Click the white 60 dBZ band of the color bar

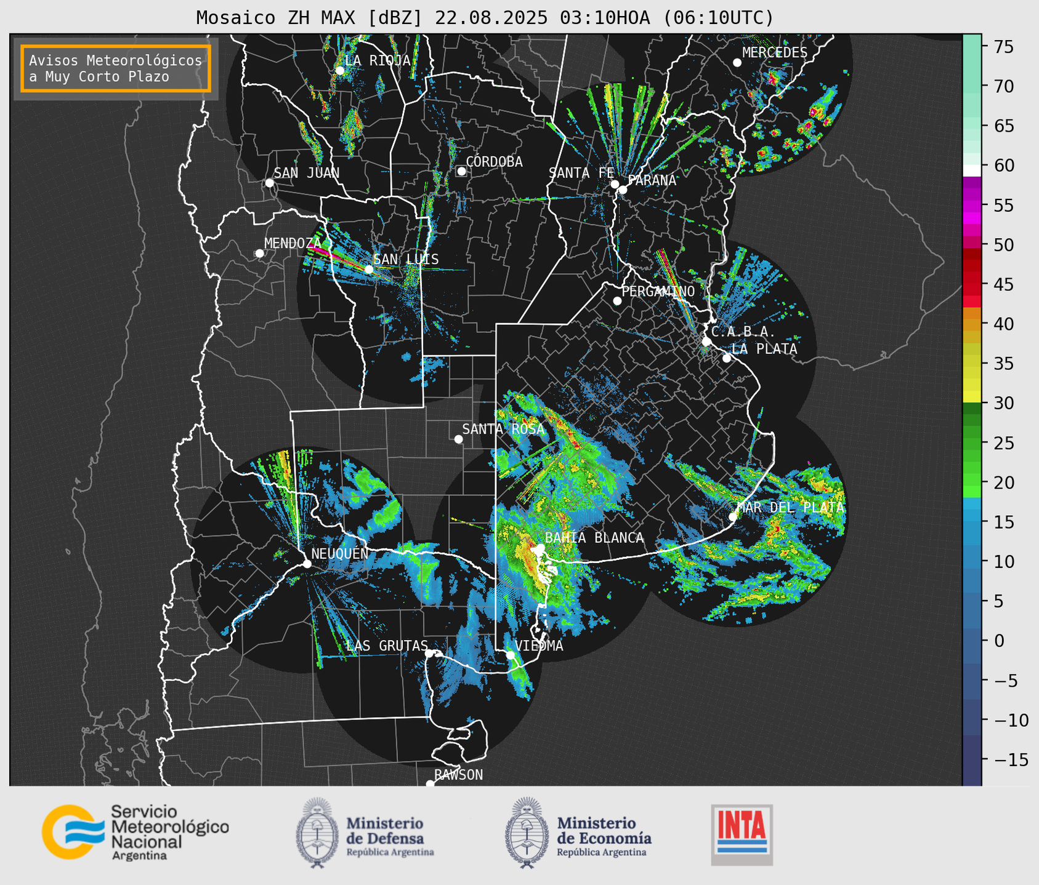pyautogui.click(x=972, y=170)
